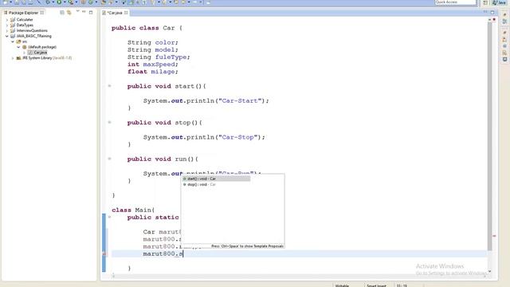510x287 pixels.
Task: Close the Car.java editor tab
Action: (126, 13)
